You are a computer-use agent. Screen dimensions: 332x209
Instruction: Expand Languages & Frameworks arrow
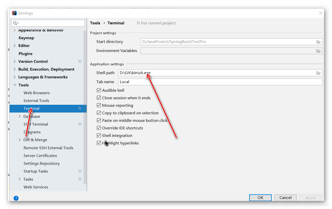(x=15, y=77)
